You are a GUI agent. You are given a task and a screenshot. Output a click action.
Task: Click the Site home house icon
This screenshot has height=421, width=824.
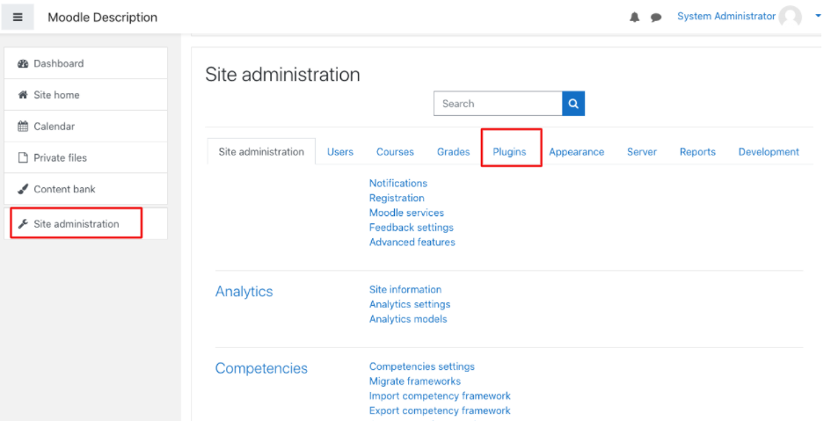(x=23, y=95)
